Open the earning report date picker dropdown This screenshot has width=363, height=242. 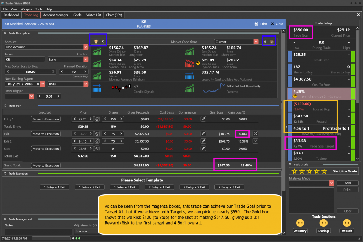click(x=43, y=84)
